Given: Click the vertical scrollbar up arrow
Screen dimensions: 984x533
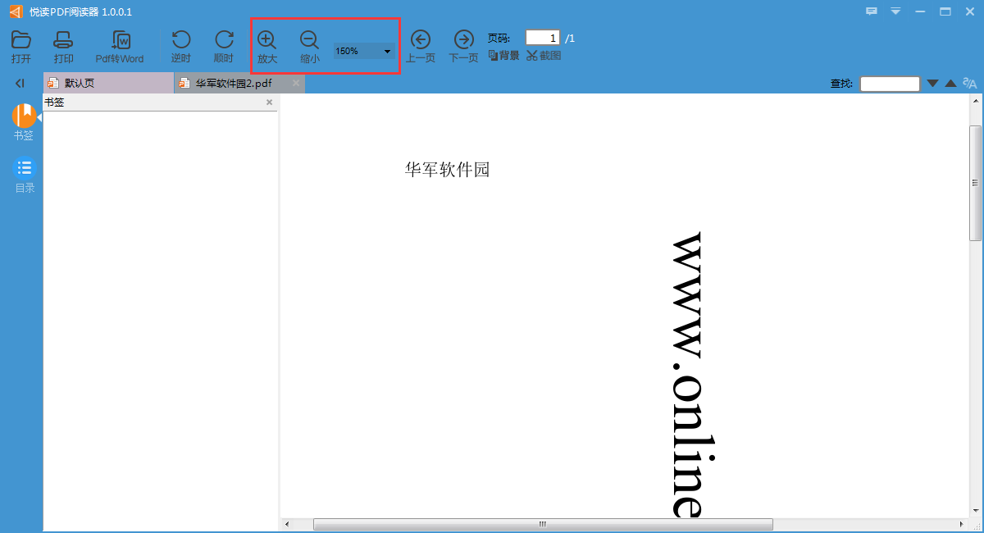Looking at the screenshot, I should click(976, 102).
